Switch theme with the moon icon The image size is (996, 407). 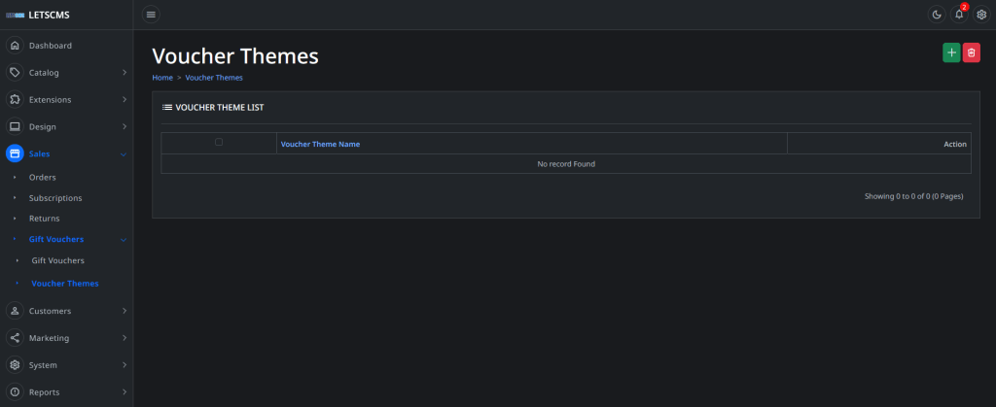click(937, 15)
